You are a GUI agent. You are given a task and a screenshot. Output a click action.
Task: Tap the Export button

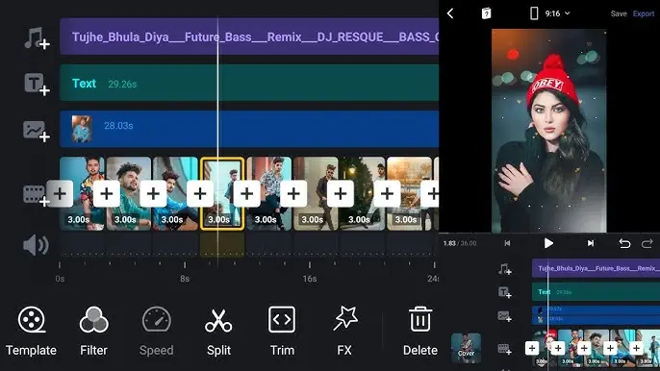(644, 13)
